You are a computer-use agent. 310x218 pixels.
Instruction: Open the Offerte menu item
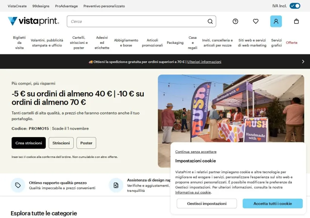[x=291, y=43]
